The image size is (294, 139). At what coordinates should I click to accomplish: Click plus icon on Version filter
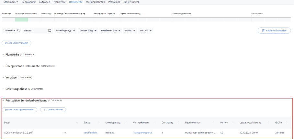point(151,30)
